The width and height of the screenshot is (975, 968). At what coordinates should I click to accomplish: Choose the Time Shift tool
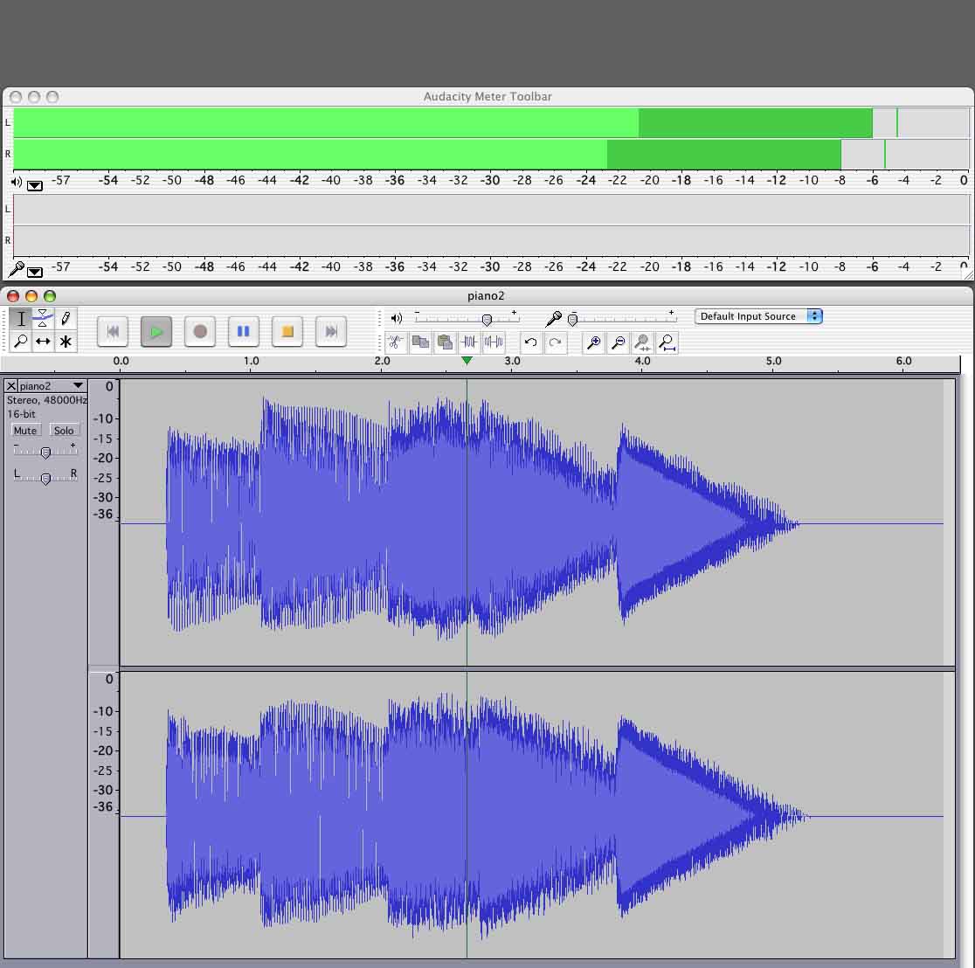43,342
